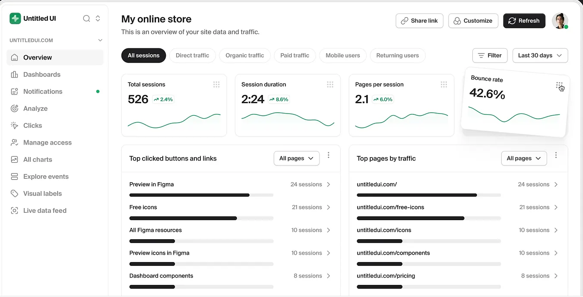The image size is (583, 297).
Task: Select the Returning users filter pill
Action: (397, 56)
